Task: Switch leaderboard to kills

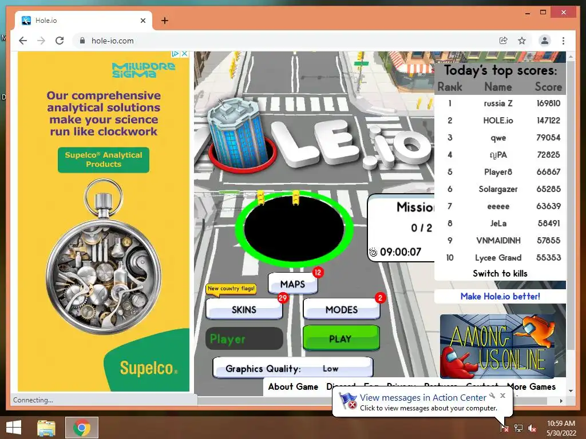Action: click(500, 273)
